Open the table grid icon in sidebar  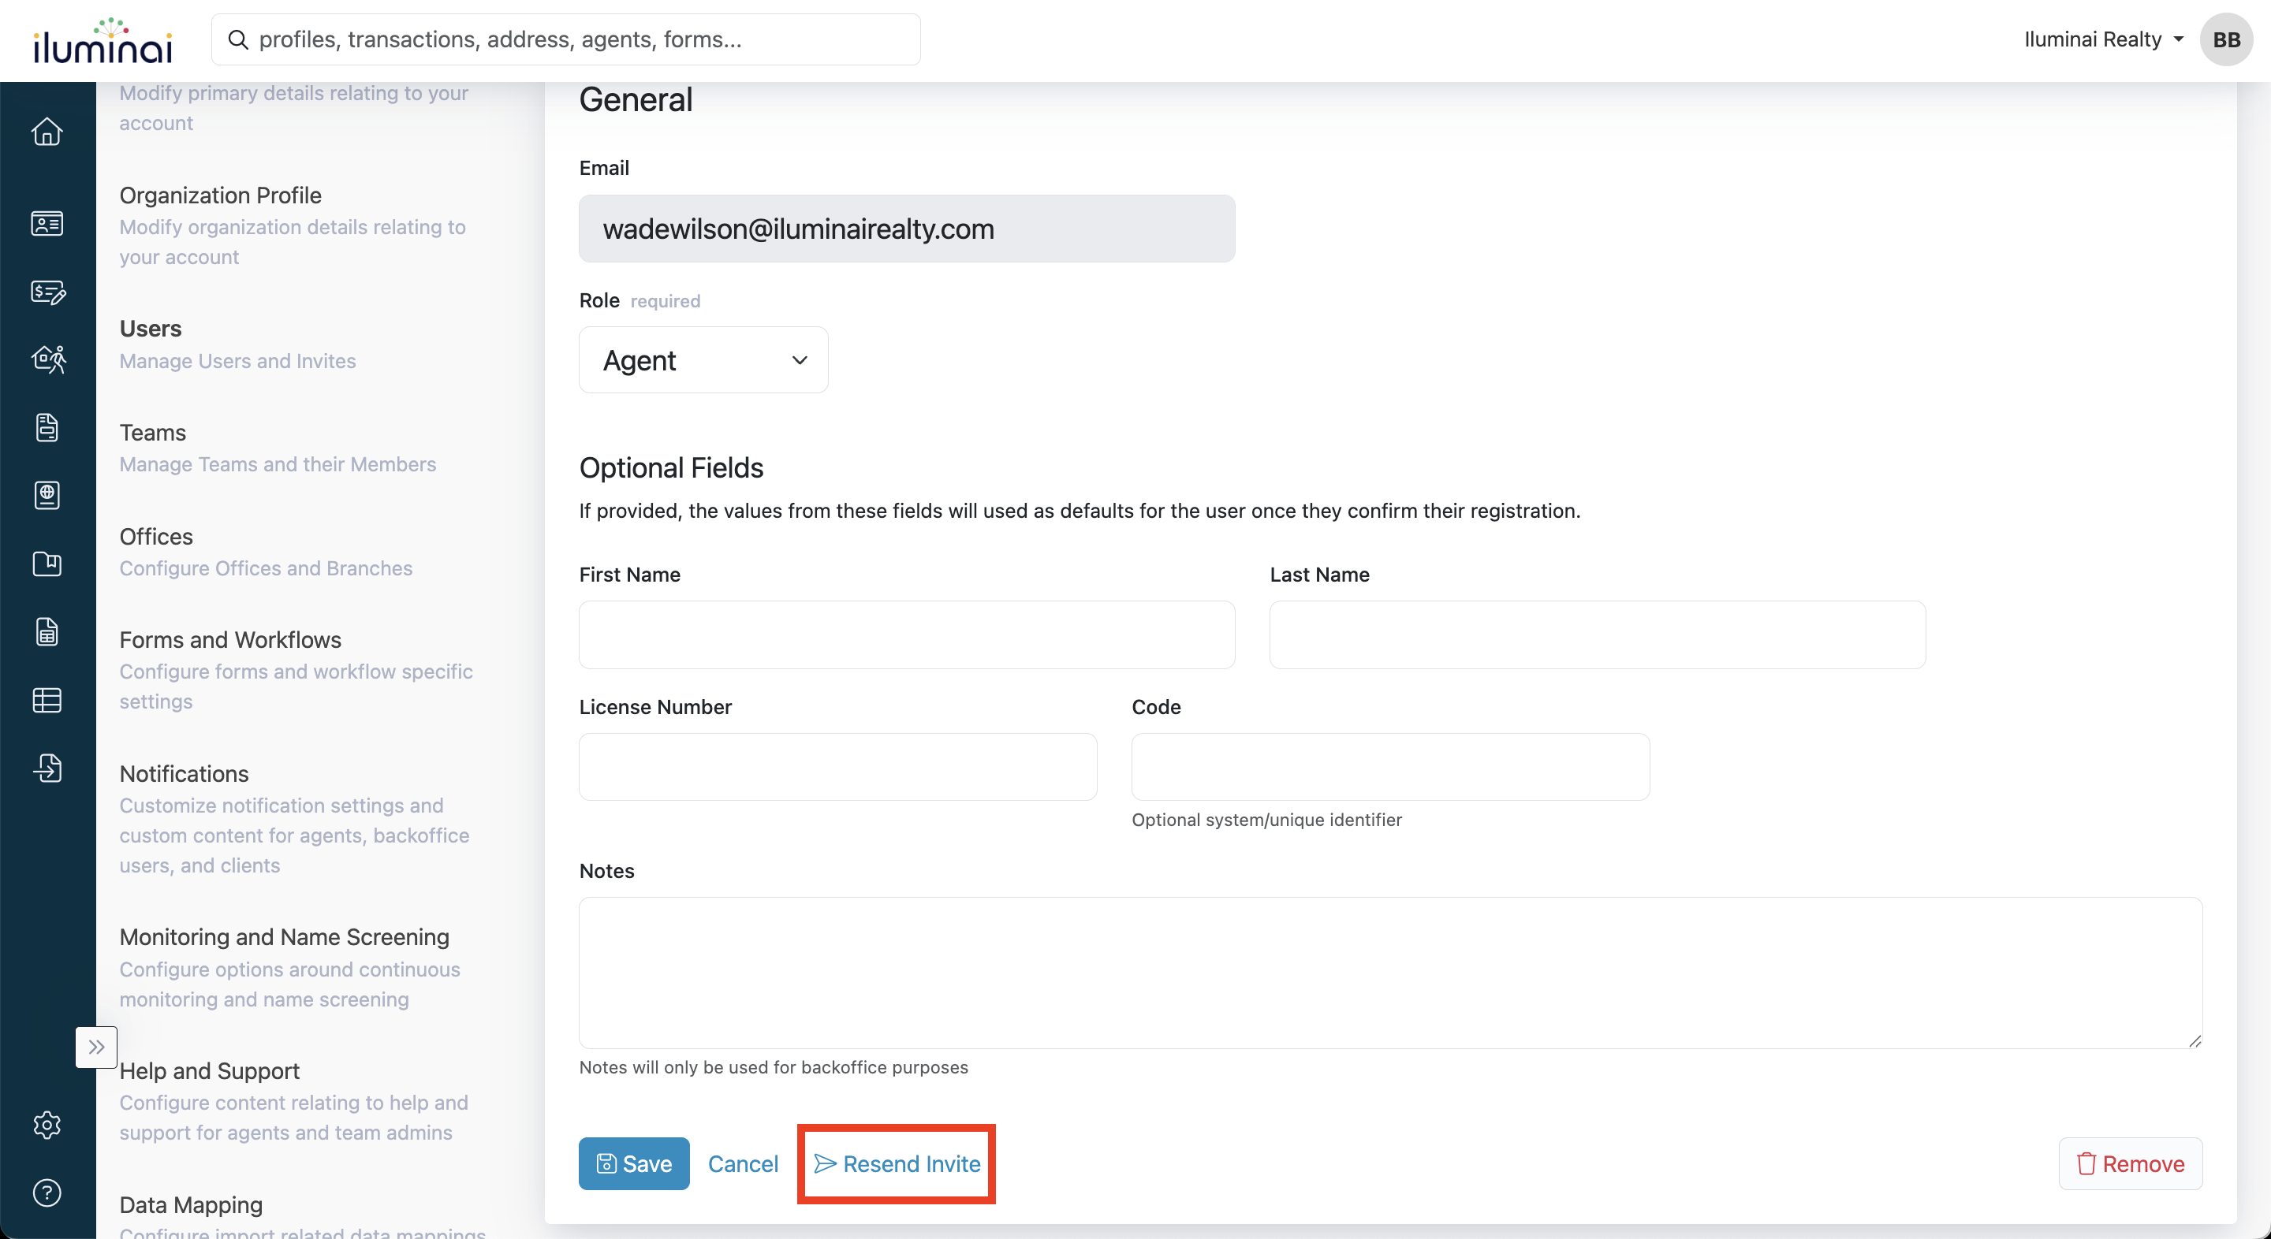click(47, 700)
